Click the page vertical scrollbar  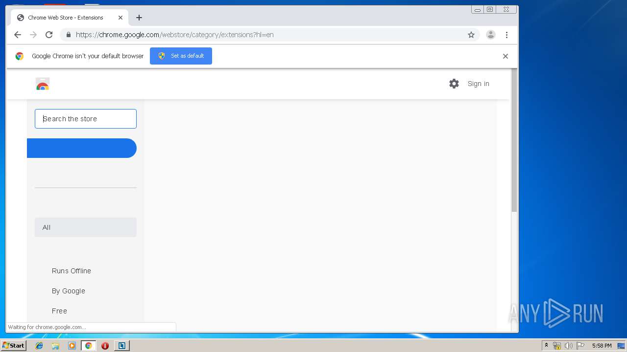click(514, 140)
